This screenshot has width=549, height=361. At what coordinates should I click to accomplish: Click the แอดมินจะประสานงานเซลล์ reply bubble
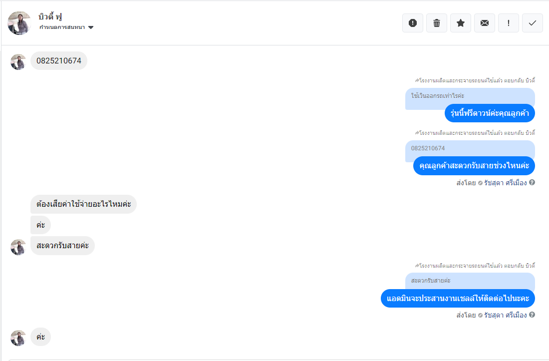(458, 298)
